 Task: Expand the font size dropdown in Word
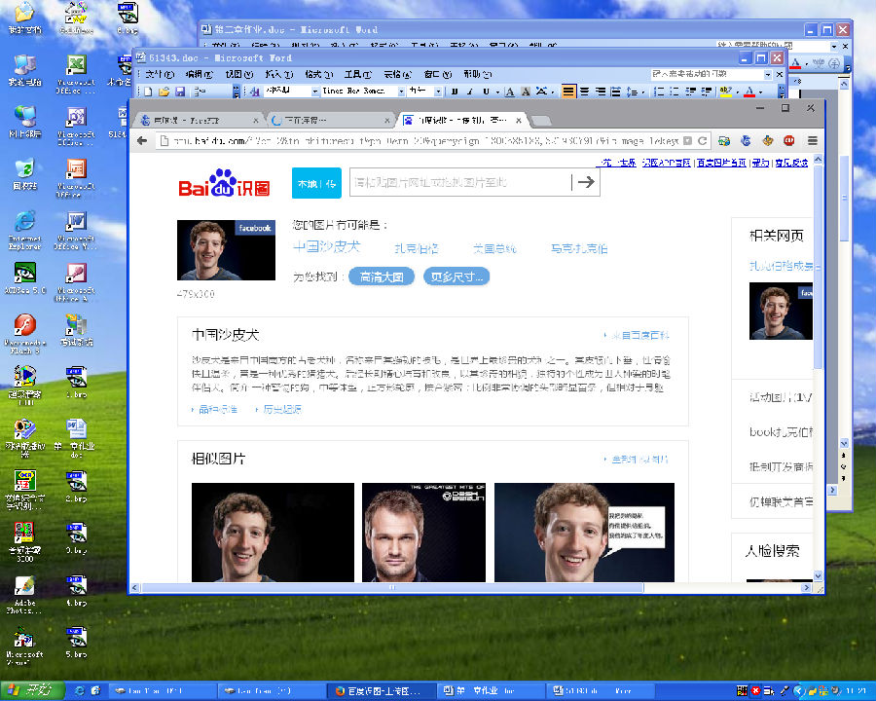pyautogui.click(x=439, y=92)
